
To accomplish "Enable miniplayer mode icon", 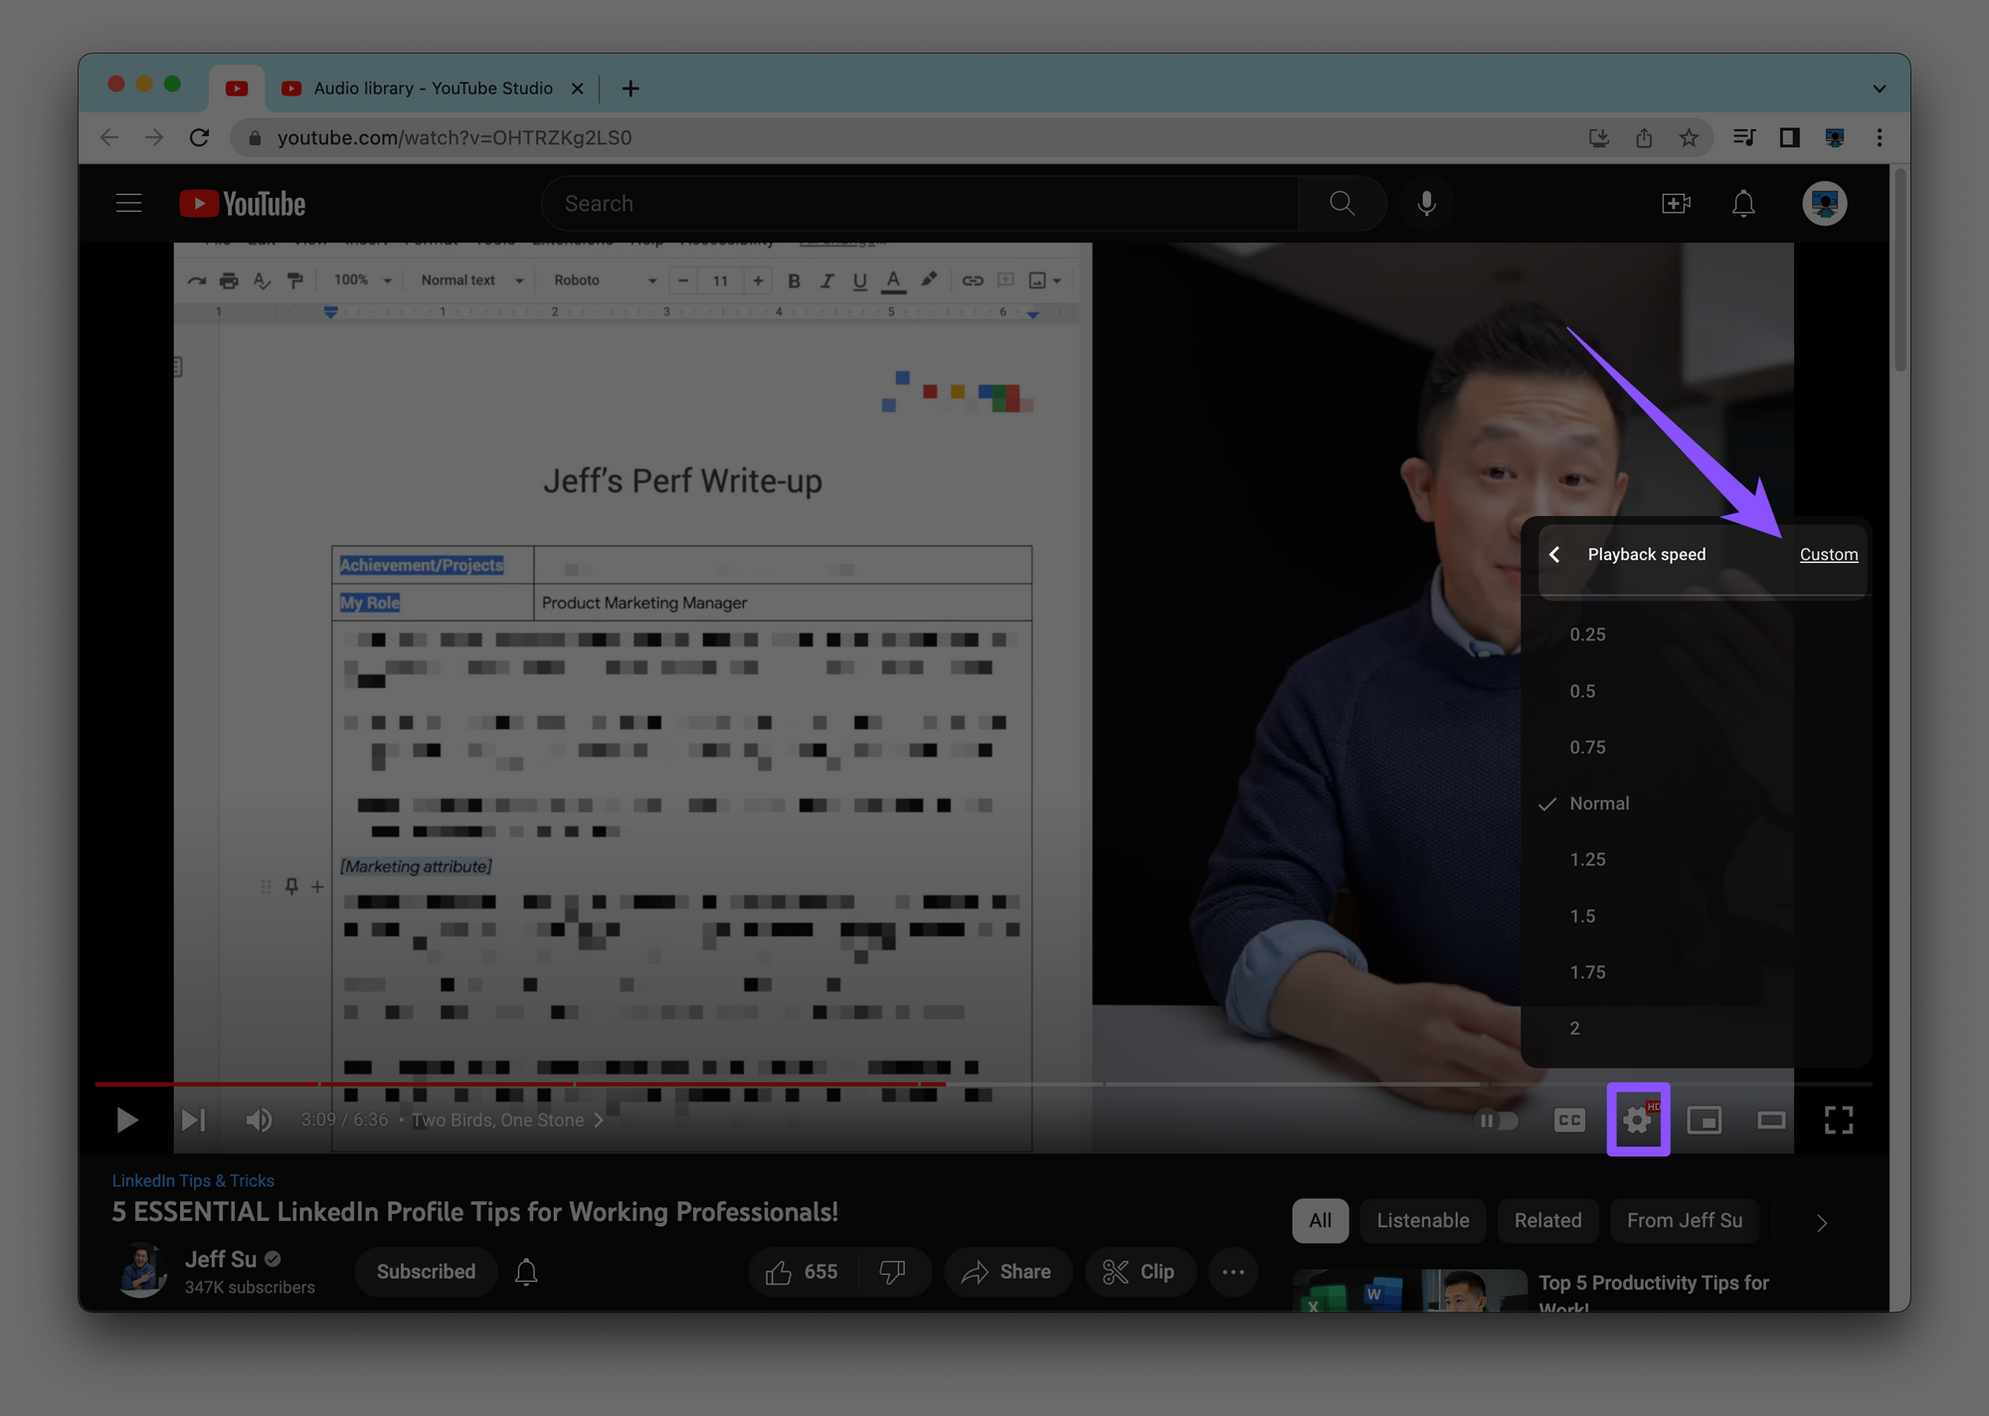I will [x=1705, y=1121].
